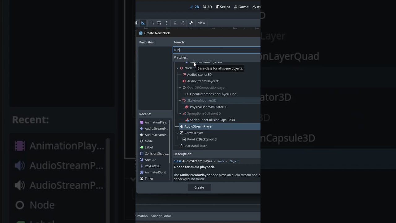
Task: Select AudioListener3D ear icon
Action: pos(184,75)
